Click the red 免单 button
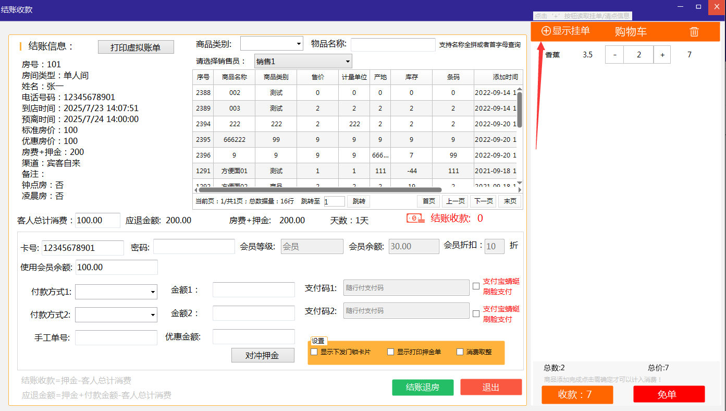The width and height of the screenshot is (726, 411). coord(669,394)
